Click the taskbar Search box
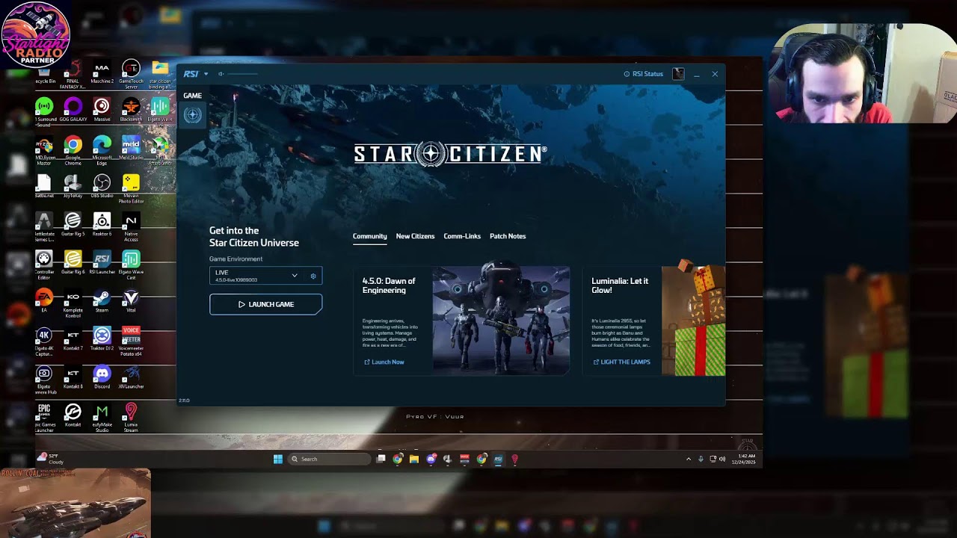Viewport: 957px width, 538px height. click(329, 459)
